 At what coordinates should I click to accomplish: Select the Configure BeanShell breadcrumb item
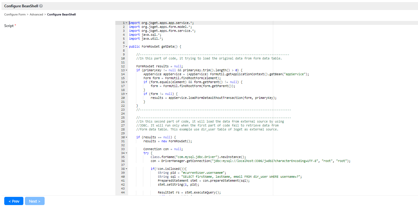(x=61, y=15)
